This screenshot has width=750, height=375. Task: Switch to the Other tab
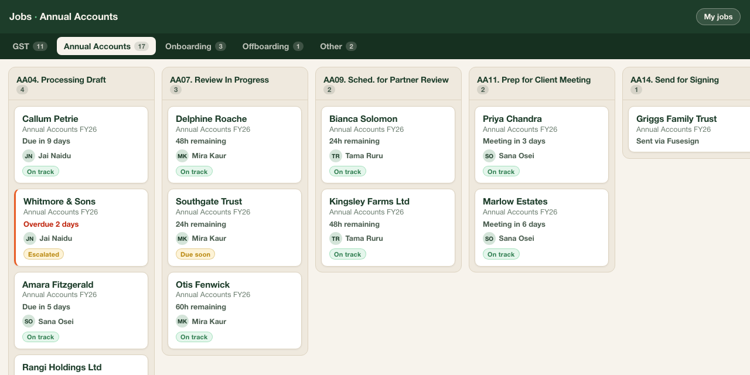click(x=338, y=46)
